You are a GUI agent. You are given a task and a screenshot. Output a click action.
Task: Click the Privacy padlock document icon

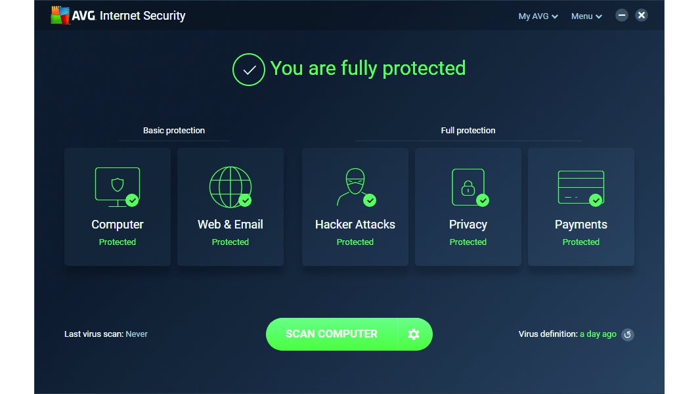coord(468,186)
